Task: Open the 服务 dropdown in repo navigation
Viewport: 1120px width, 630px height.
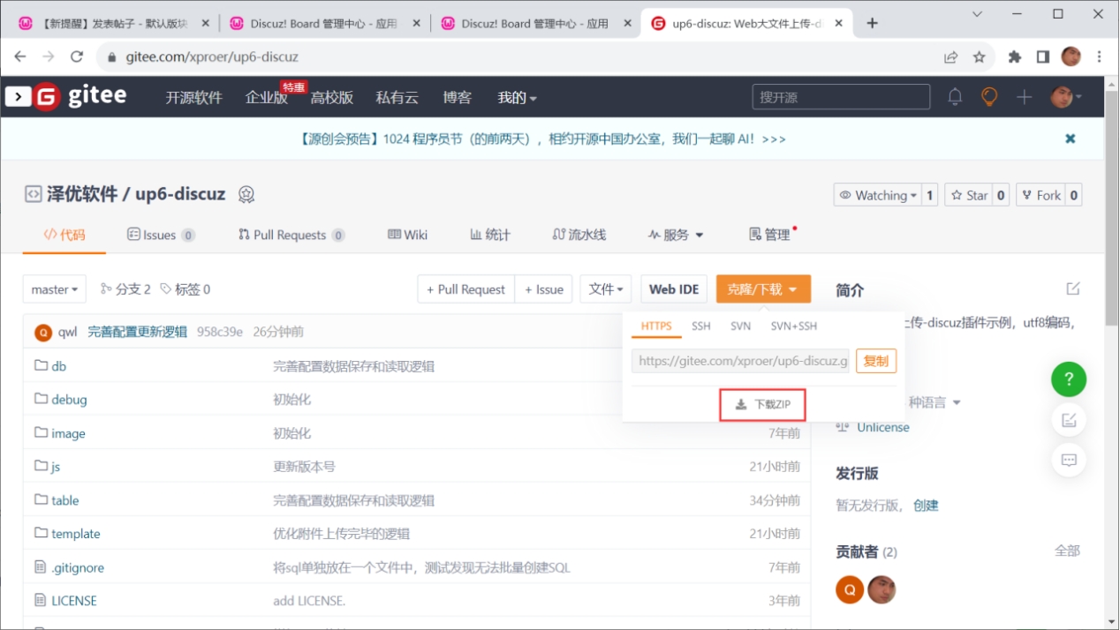Action: point(676,235)
